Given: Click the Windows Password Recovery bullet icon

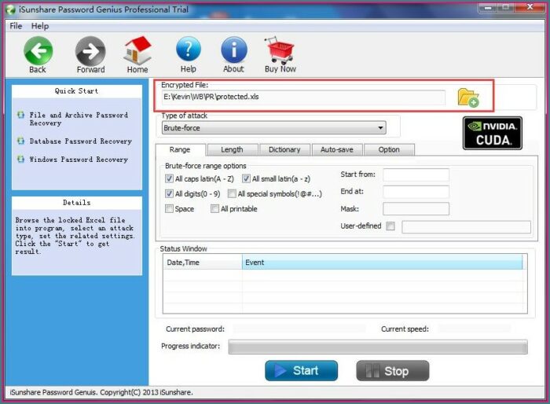Looking at the screenshot, I should 20,159.
